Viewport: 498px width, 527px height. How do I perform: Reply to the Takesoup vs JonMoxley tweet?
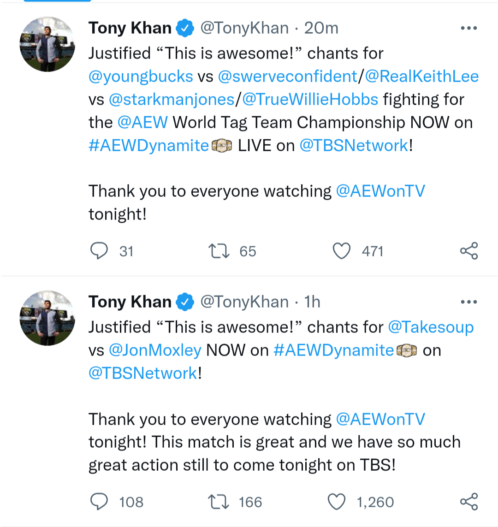(x=99, y=502)
